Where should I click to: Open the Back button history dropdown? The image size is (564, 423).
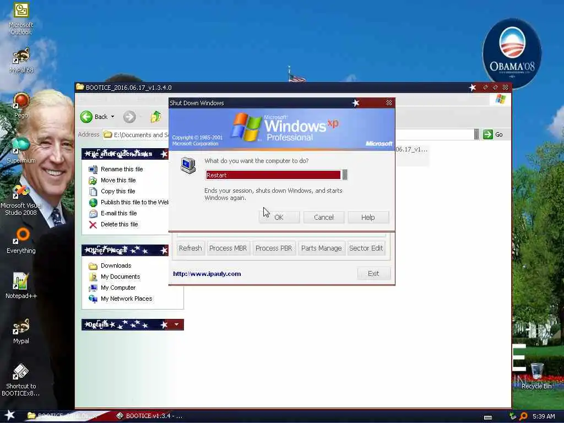tap(112, 117)
